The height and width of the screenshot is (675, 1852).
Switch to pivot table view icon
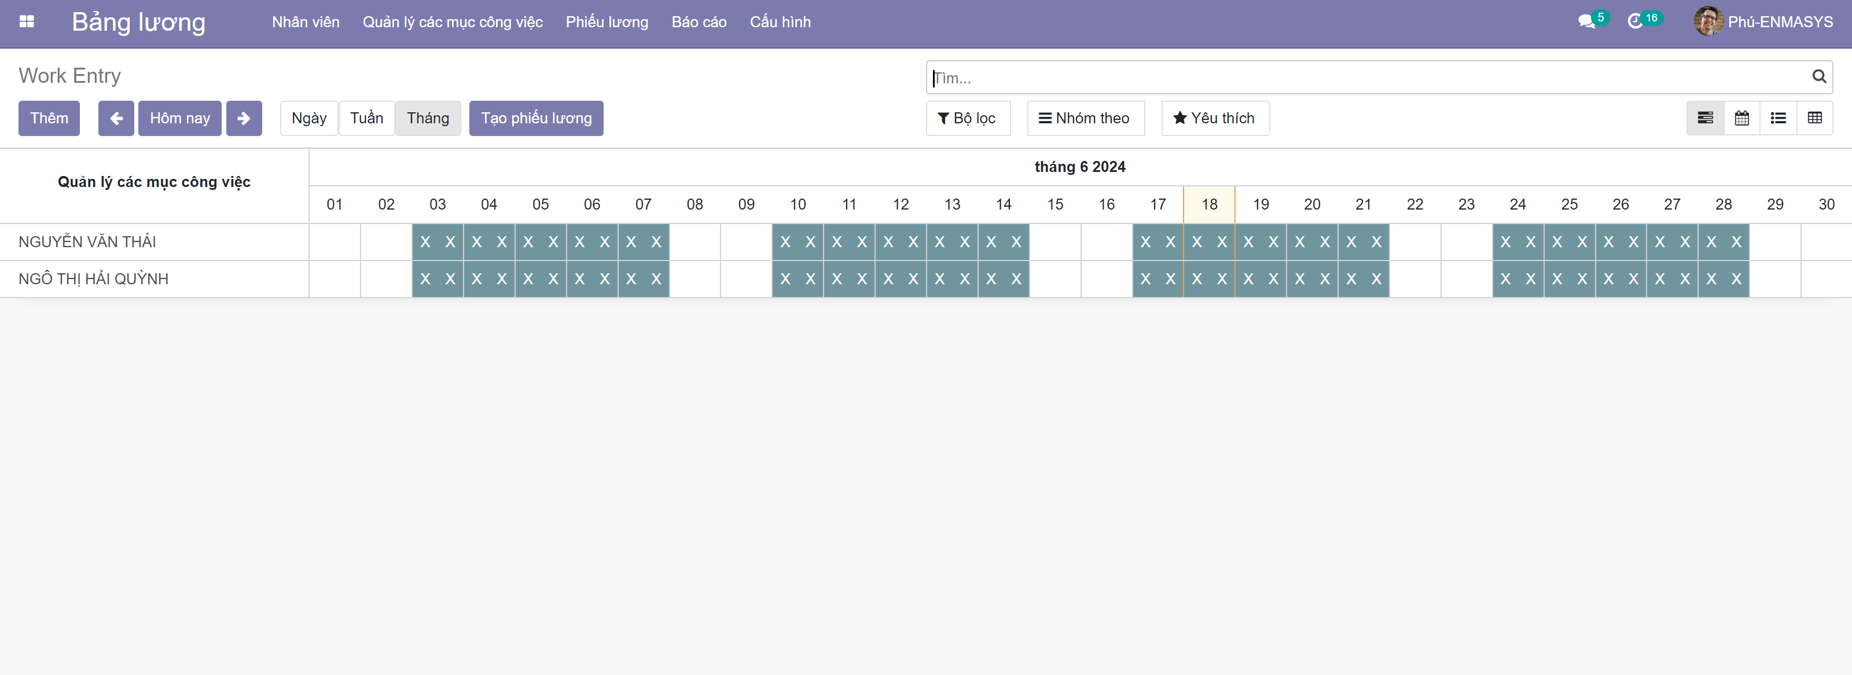tap(1814, 118)
